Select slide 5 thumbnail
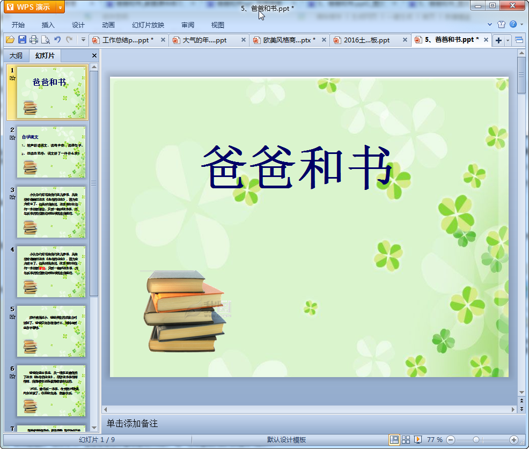 pyautogui.click(x=51, y=332)
